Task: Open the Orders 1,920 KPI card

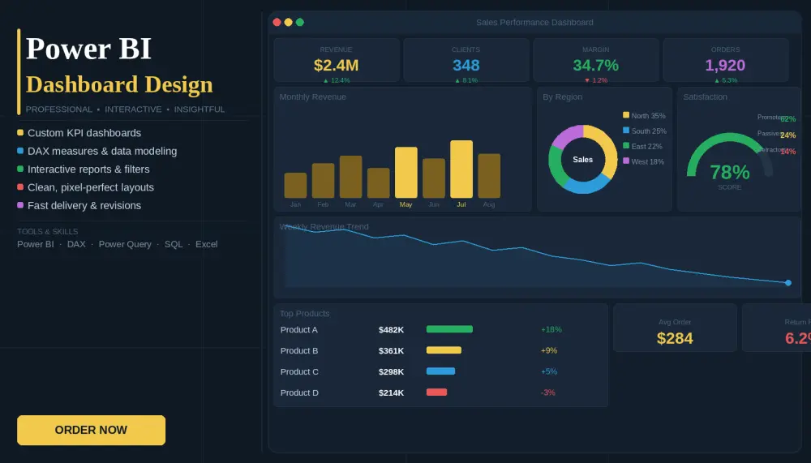Action: 726,60
